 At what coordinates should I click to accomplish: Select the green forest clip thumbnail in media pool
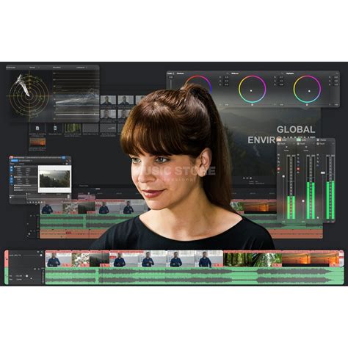pos(73,128)
